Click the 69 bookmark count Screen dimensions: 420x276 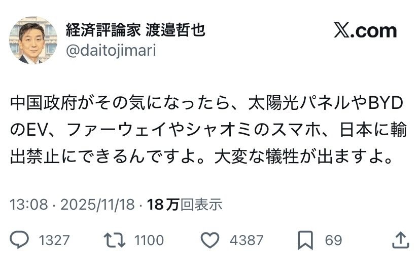click(x=333, y=240)
